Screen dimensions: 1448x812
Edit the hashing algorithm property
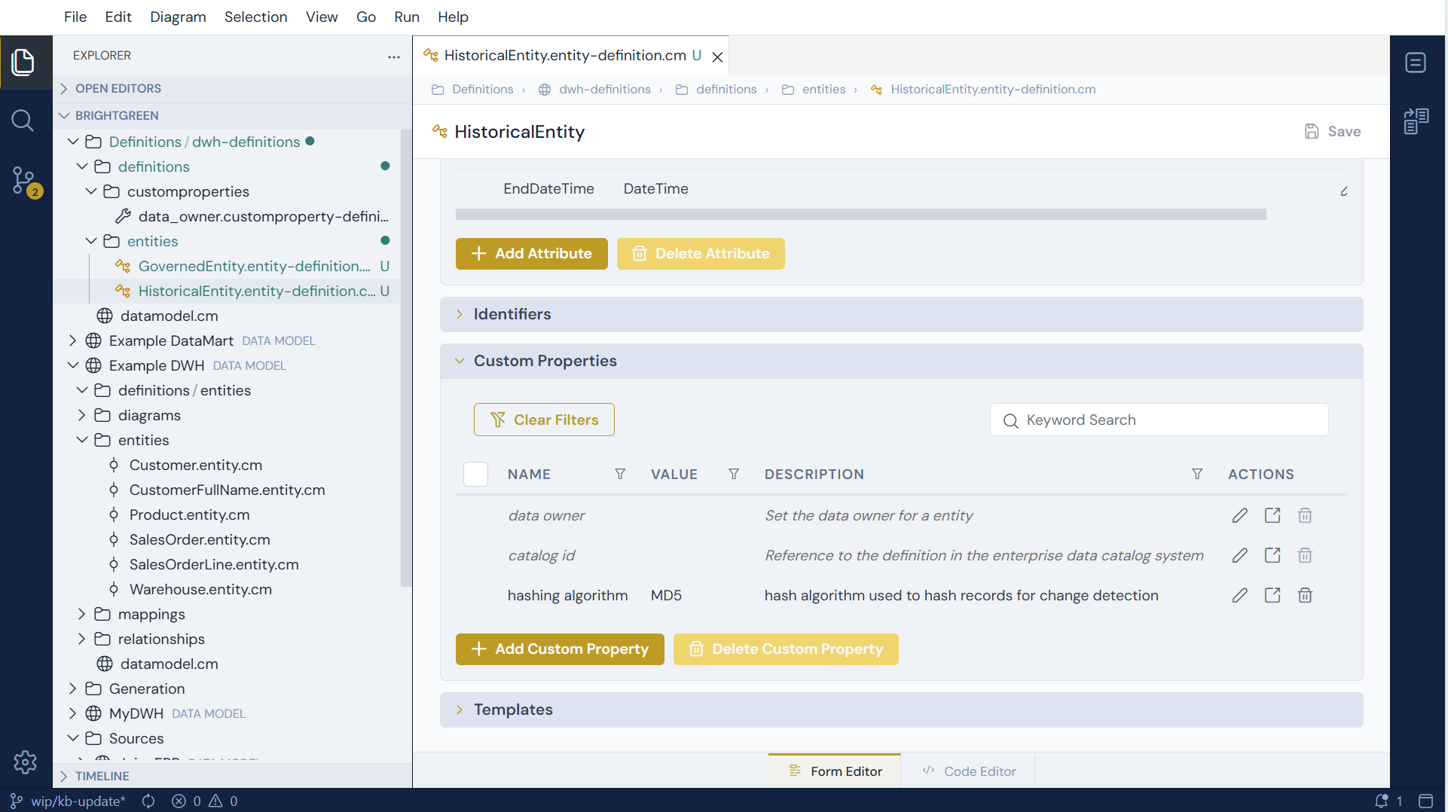tap(1239, 595)
